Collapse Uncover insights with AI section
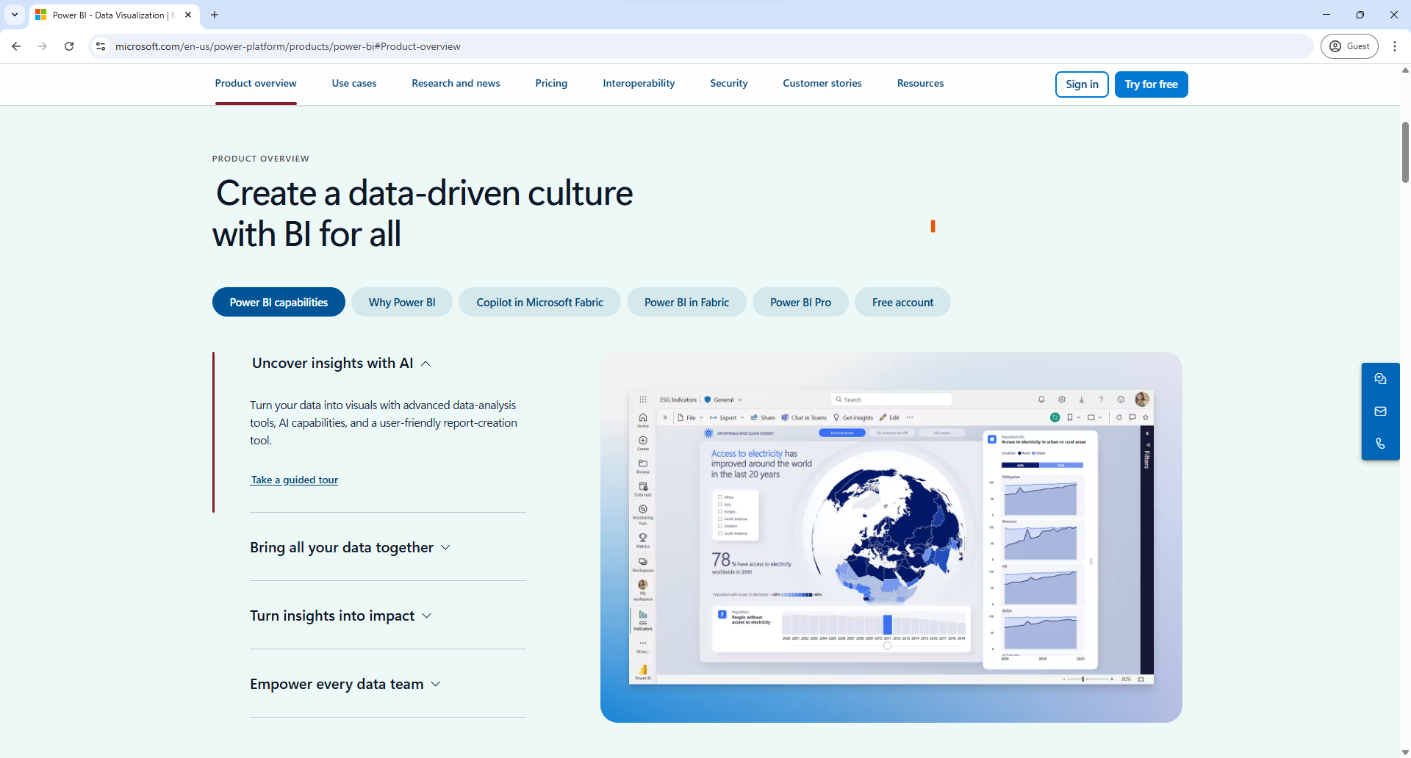 pos(341,363)
